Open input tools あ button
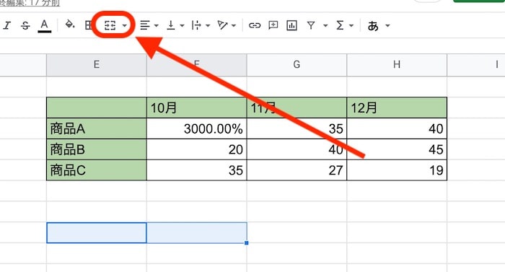Viewport: 505px width, 272px height. pyautogui.click(x=373, y=26)
